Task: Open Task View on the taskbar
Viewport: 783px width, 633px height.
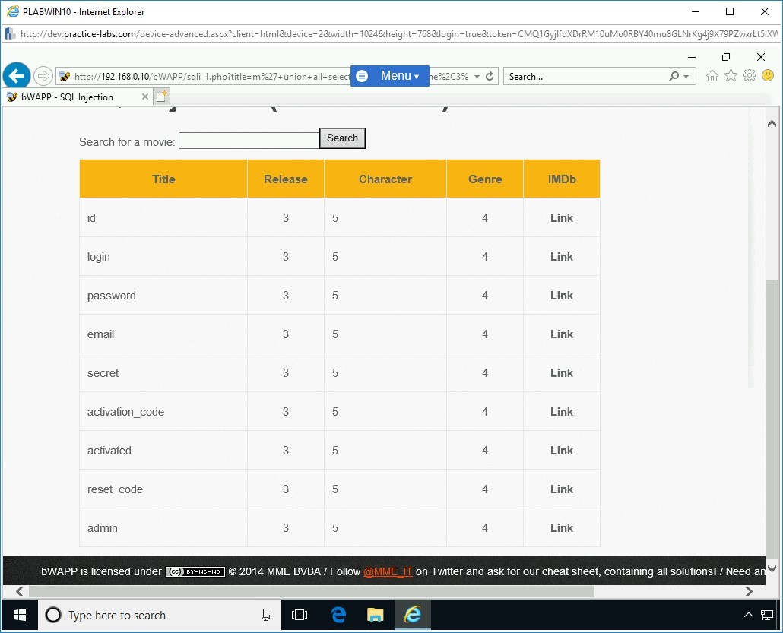Action: 300,615
